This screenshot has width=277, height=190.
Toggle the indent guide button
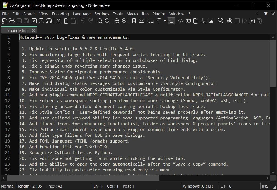coord(171,21)
